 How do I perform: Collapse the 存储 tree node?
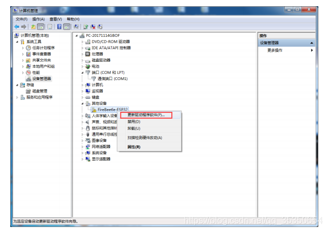18,85
